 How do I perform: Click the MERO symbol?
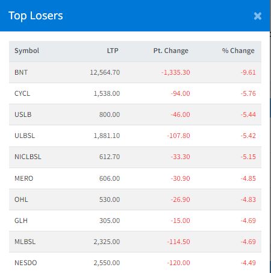(x=23, y=178)
